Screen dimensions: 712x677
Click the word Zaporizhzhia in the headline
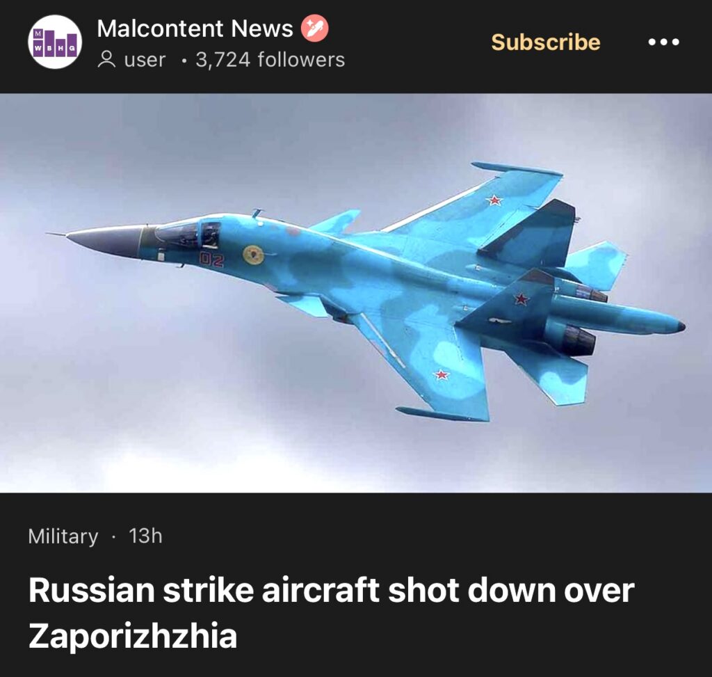[133, 636]
